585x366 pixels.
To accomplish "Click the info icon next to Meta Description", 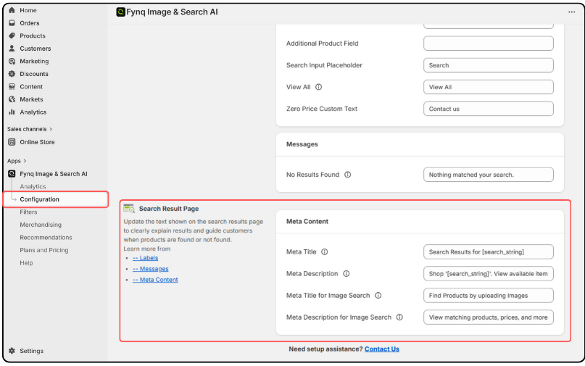I will [x=347, y=273].
